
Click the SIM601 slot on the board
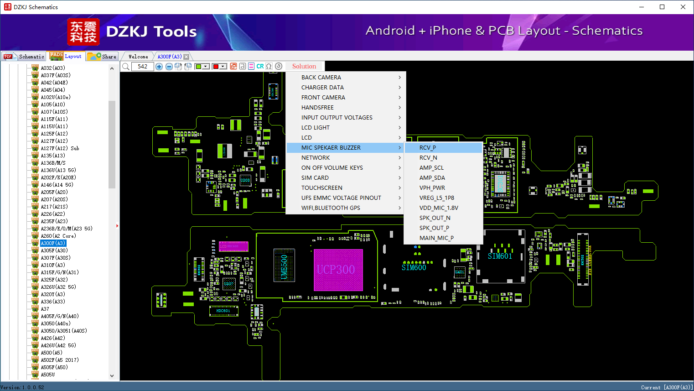pyautogui.click(x=500, y=256)
